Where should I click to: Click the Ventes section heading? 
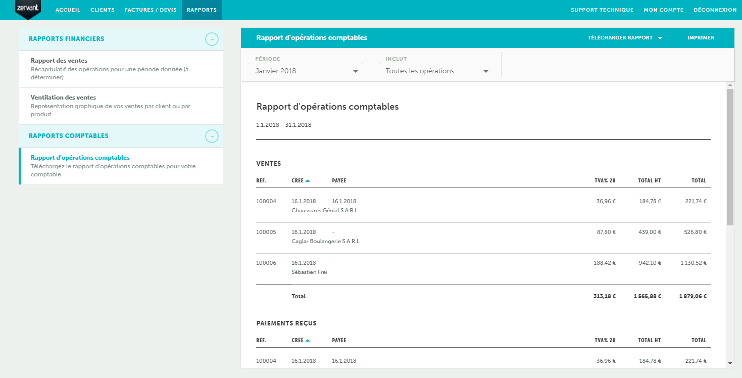point(269,163)
